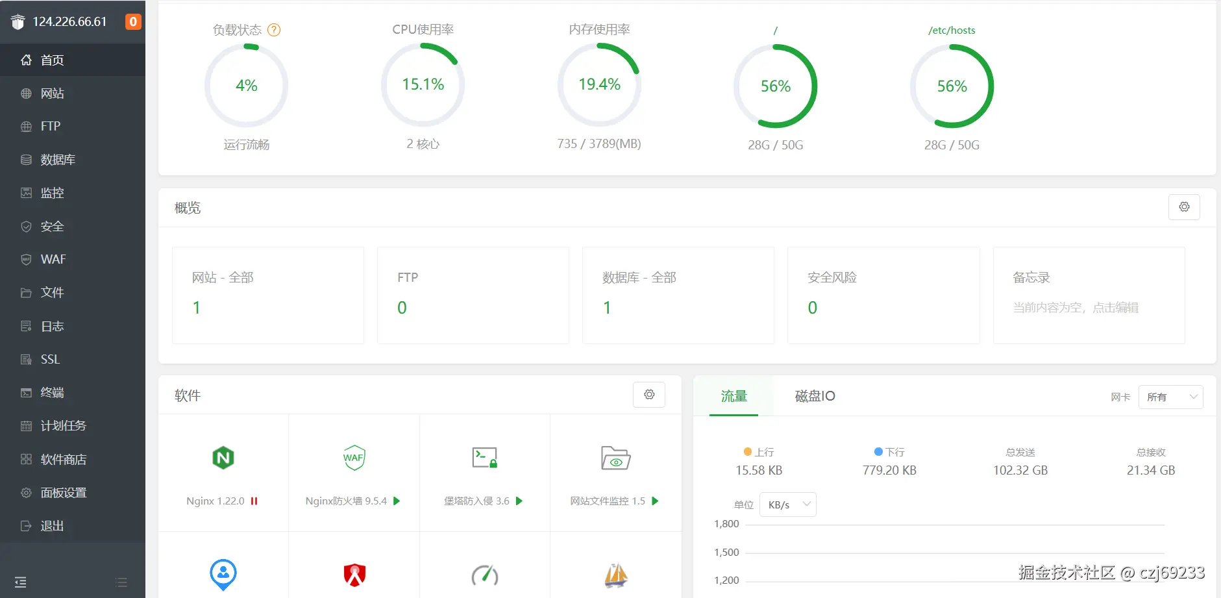
Task: Click the 负载状态 4% gauge
Action: (x=247, y=85)
